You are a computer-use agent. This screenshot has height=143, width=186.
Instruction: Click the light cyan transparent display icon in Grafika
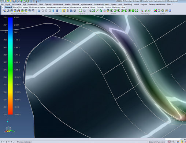click(60, 11)
